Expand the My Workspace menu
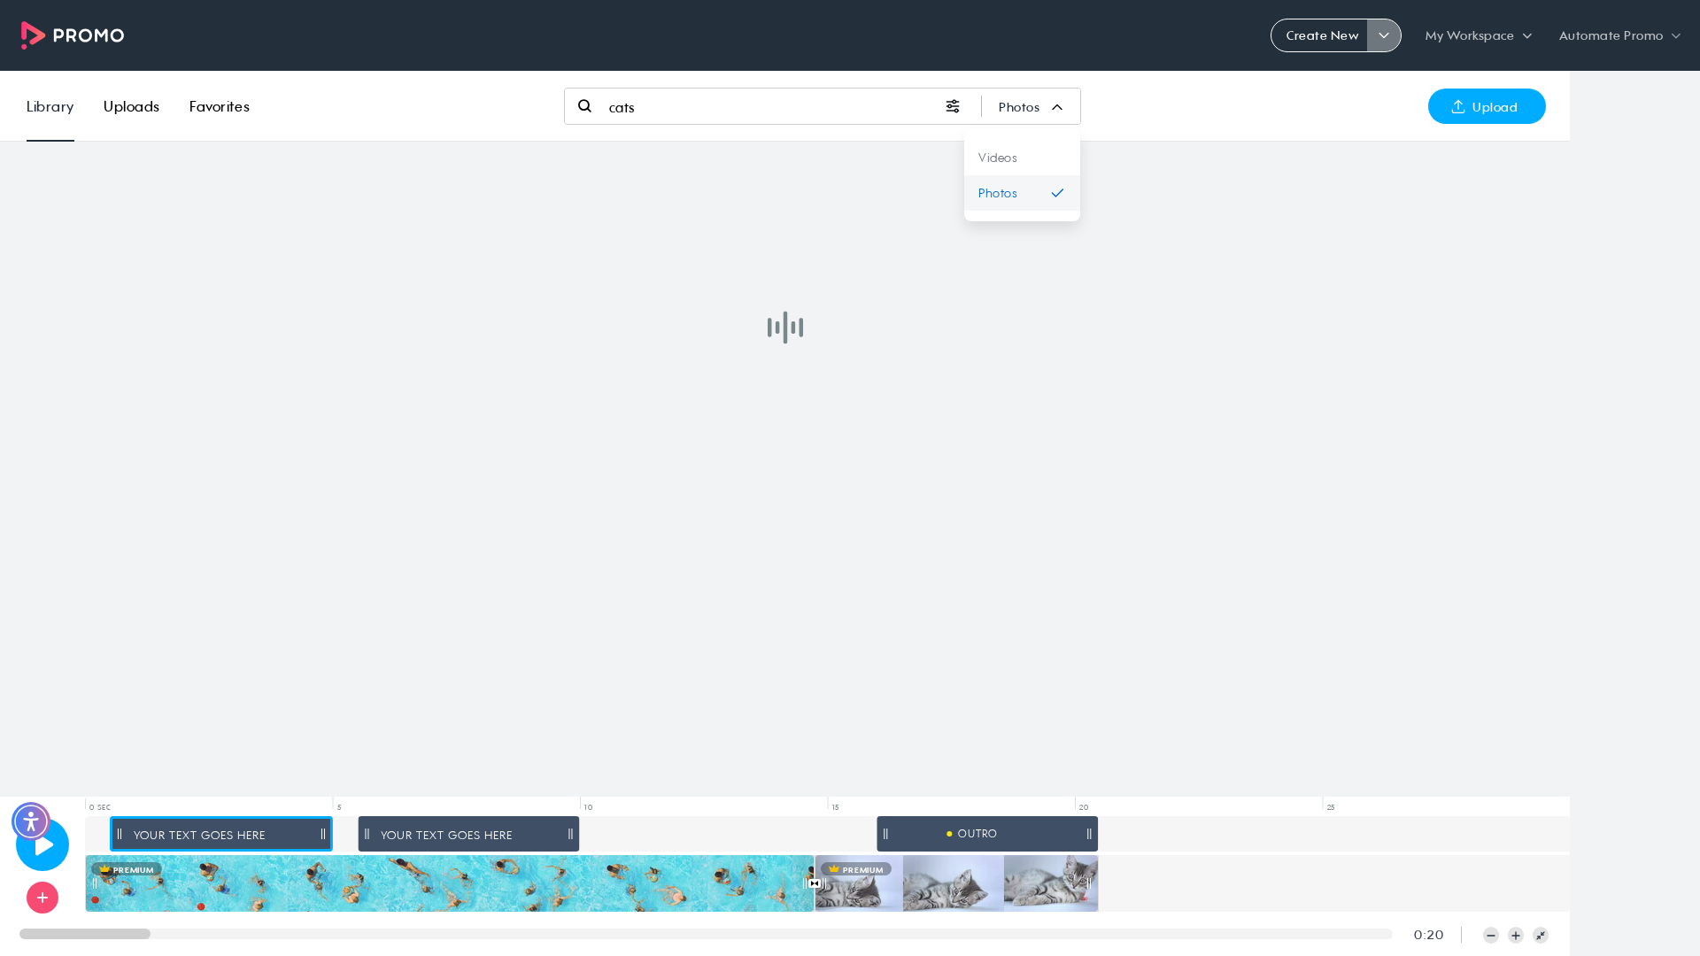 (1478, 35)
